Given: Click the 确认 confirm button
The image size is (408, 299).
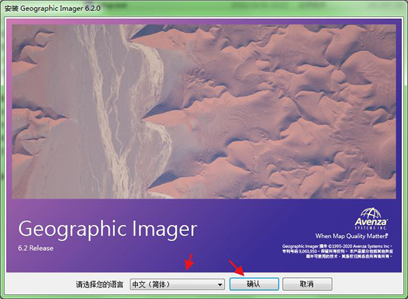Looking at the screenshot, I should point(254,284).
